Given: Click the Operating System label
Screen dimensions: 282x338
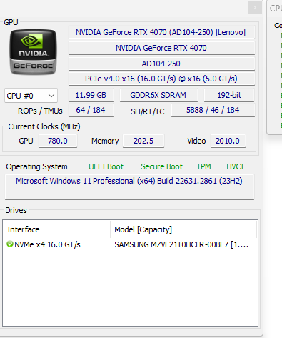Looking at the screenshot, I should (x=37, y=166).
